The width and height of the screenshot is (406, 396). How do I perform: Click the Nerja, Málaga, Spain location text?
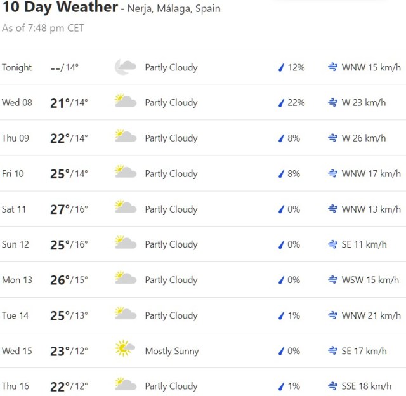pyautogui.click(x=174, y=9)
